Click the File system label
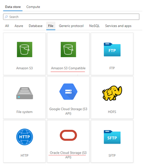This screenshot has height=168, width=167. click(24, 112)
